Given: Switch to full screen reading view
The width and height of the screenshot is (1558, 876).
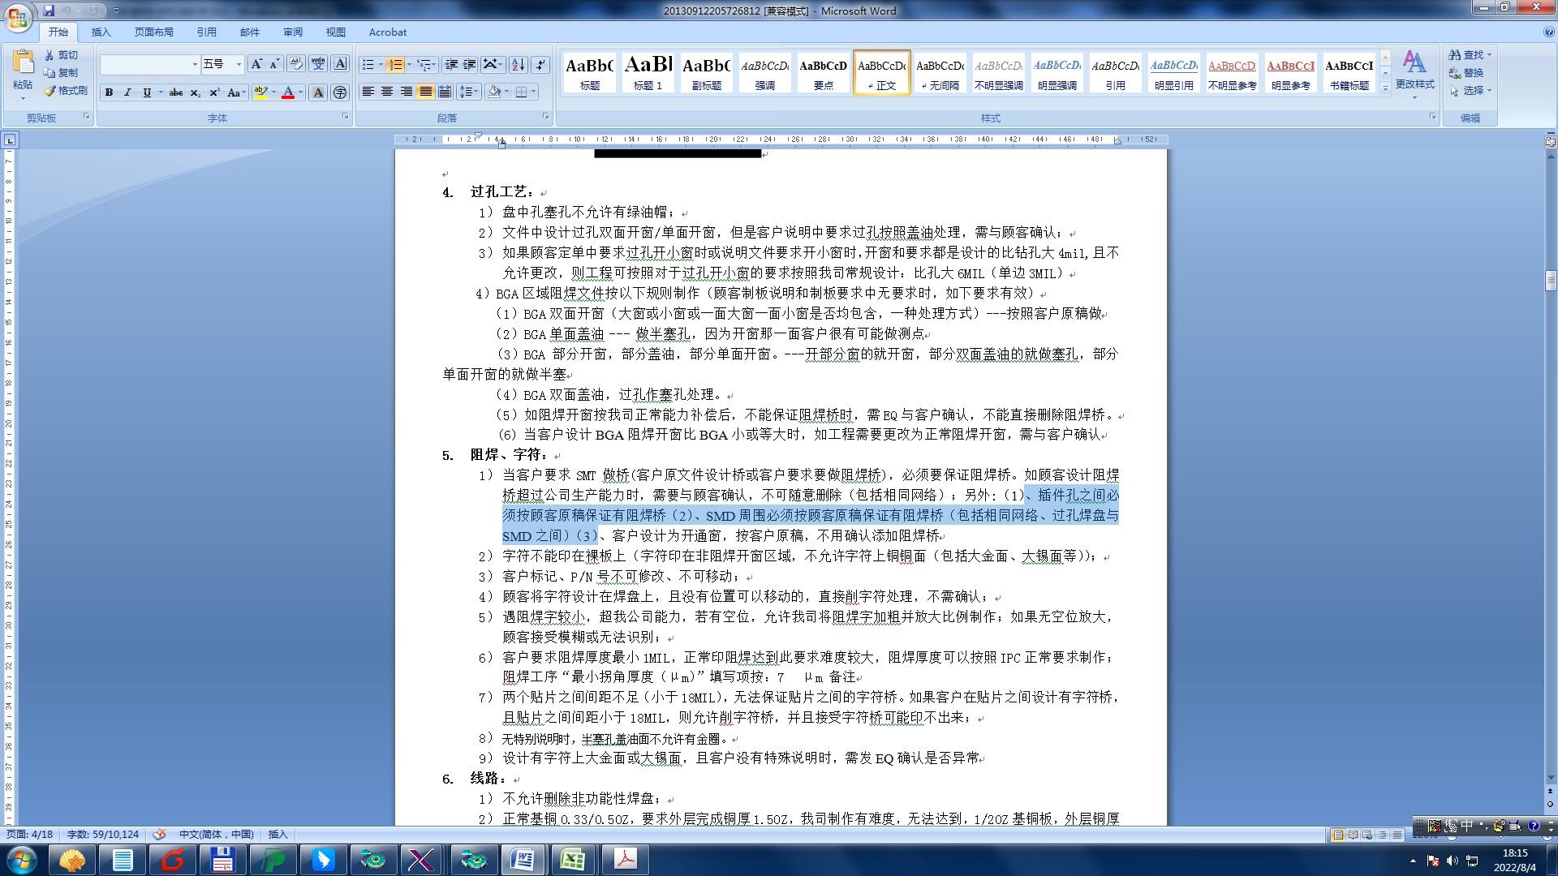Looking at the screenshot, I should click(x=1353, y=835).
